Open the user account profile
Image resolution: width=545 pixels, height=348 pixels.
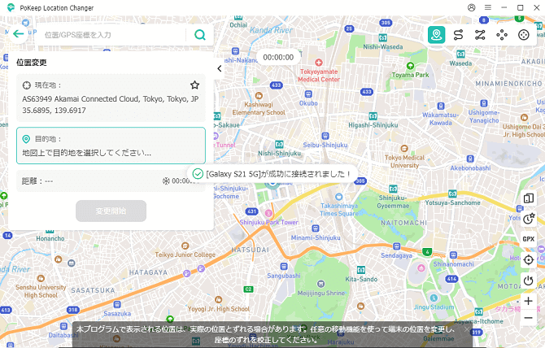[472, 7]
